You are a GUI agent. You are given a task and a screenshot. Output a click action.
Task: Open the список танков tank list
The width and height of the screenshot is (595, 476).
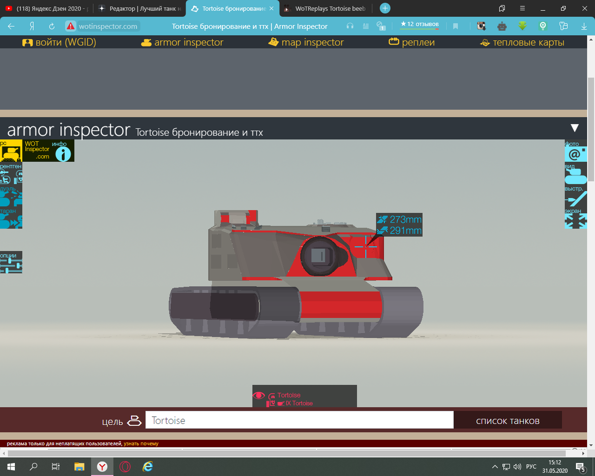click(x=508, y=420)
